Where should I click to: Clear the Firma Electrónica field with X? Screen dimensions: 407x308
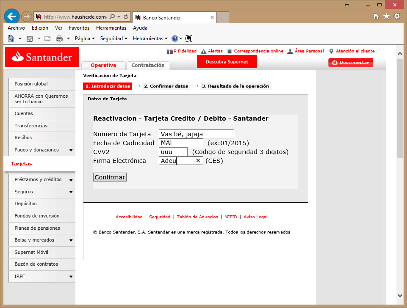tap(198, 161)
